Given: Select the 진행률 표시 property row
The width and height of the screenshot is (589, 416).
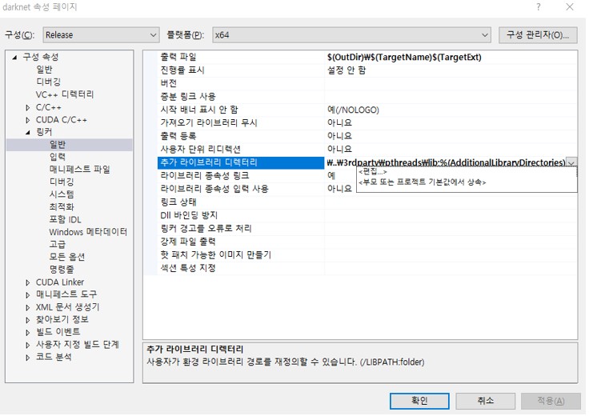Looking at the screenshot, I should [x=367, y=70].
